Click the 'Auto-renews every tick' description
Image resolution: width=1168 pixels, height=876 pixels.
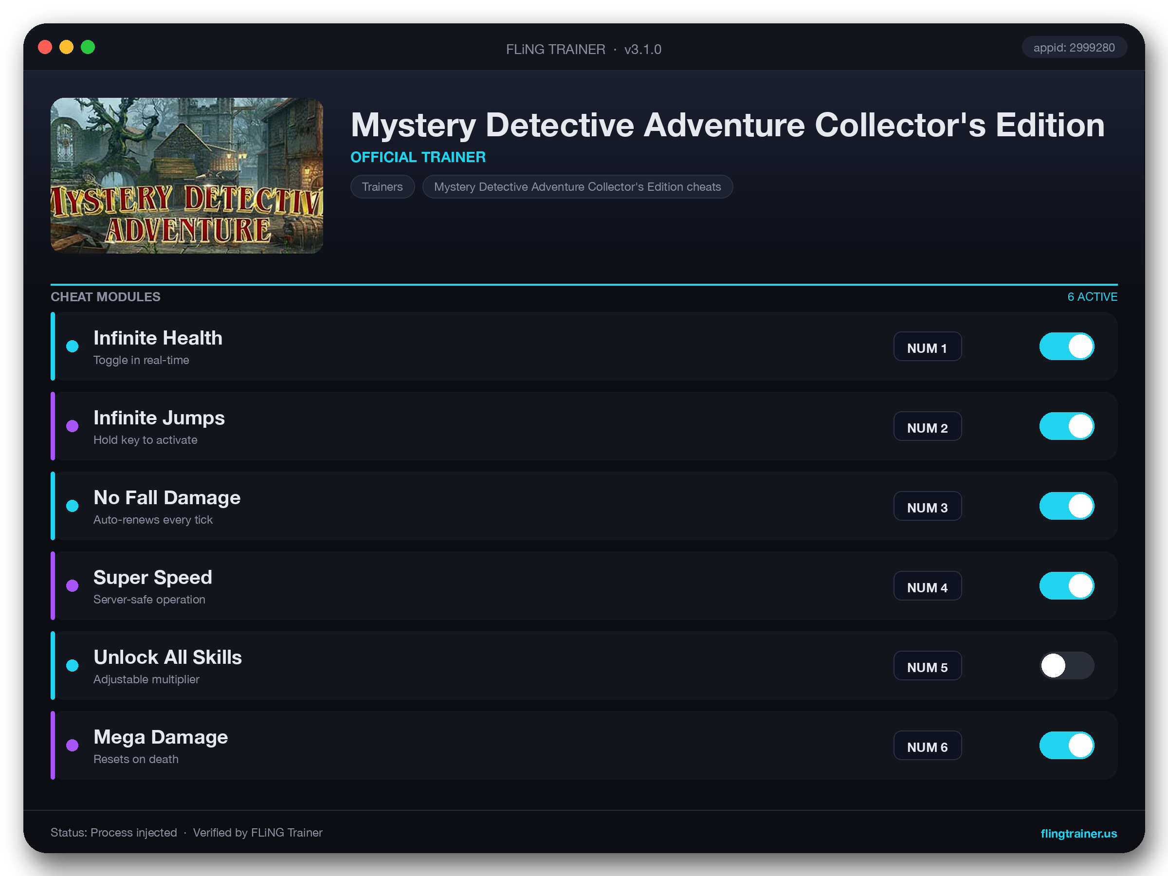pos(153,520)
